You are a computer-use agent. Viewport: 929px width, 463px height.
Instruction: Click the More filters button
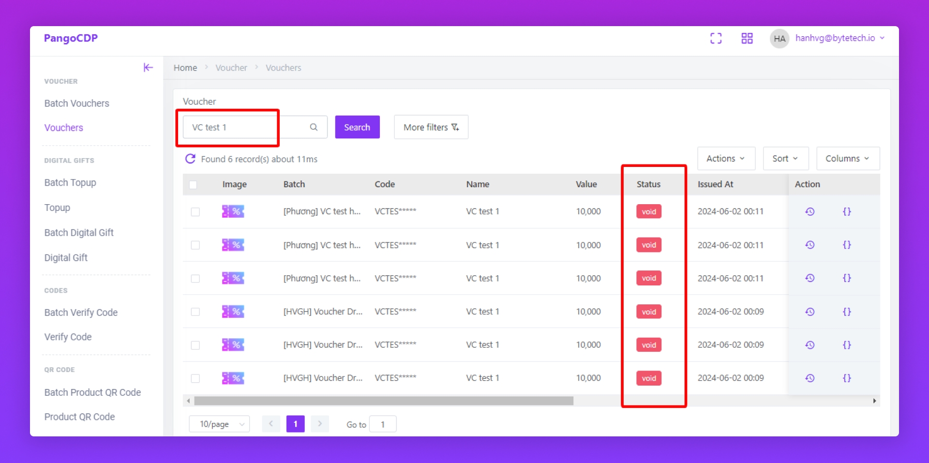tap(431, 127)
